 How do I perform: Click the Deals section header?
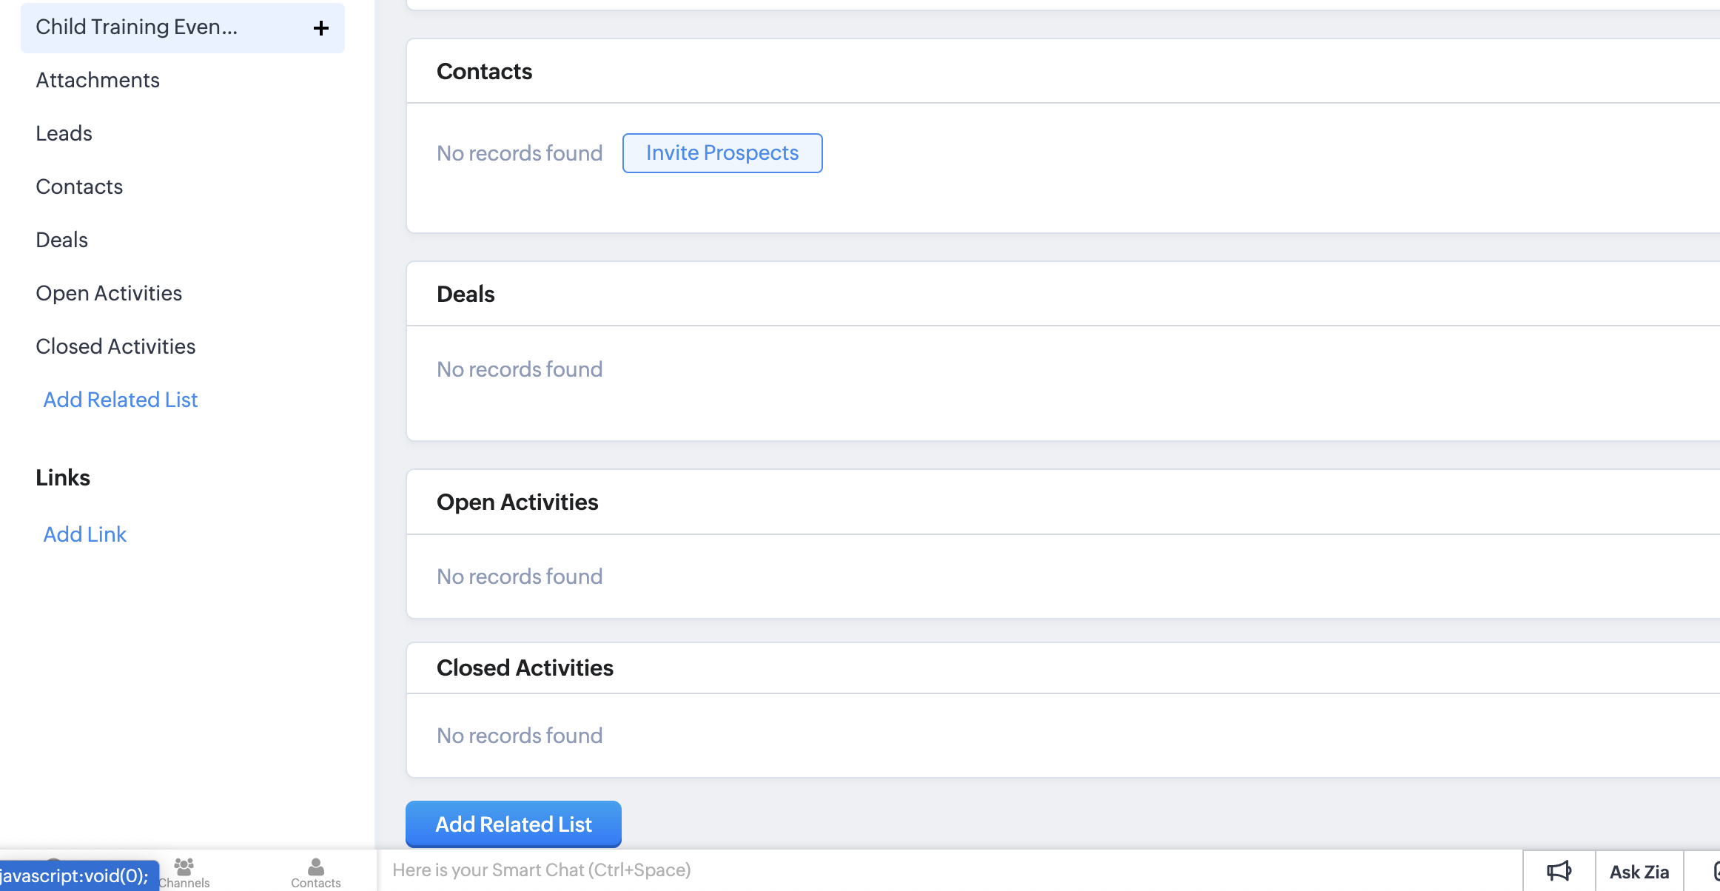pyautogui.click(x=466, y=295)
